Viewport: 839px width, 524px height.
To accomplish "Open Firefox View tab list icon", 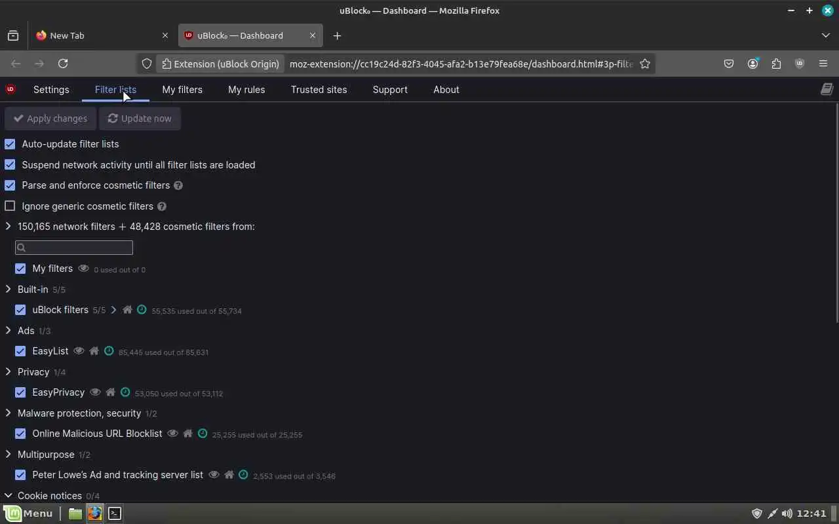I will 13,35.
